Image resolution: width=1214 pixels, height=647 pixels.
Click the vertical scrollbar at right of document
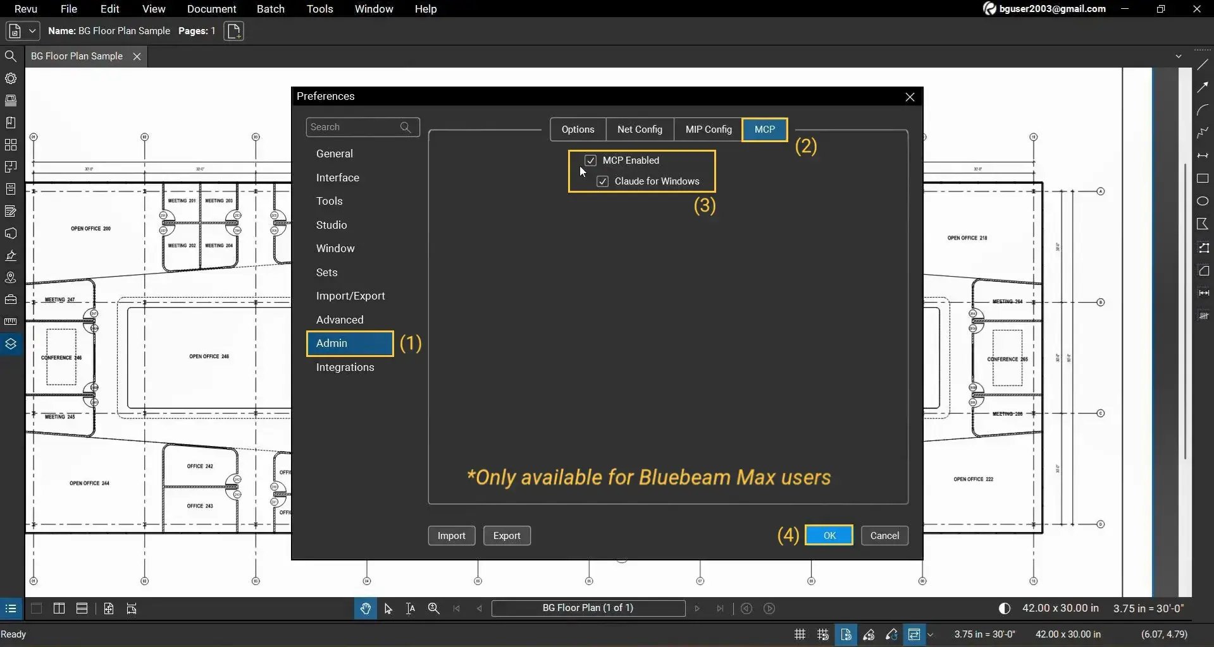pos(1186,311)
